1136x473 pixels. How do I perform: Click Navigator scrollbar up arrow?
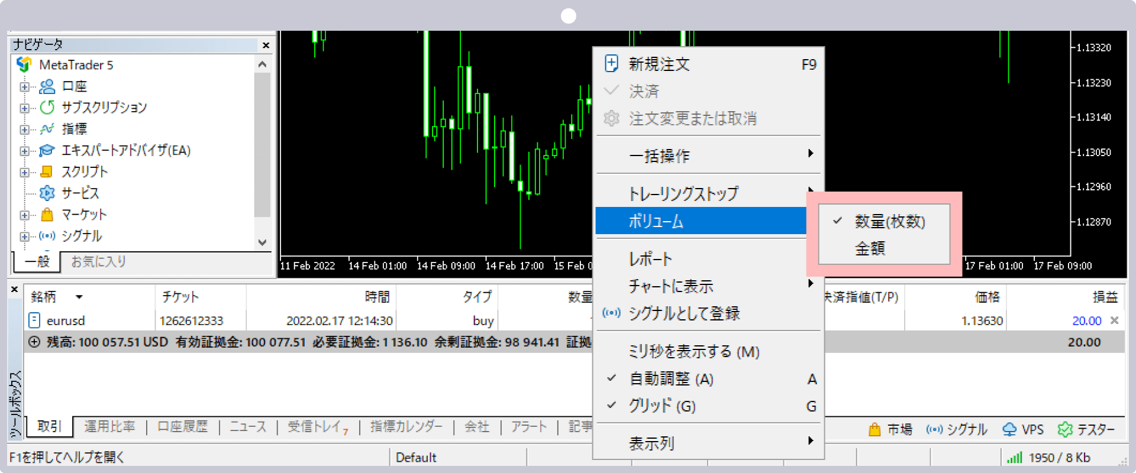(262, 64)
